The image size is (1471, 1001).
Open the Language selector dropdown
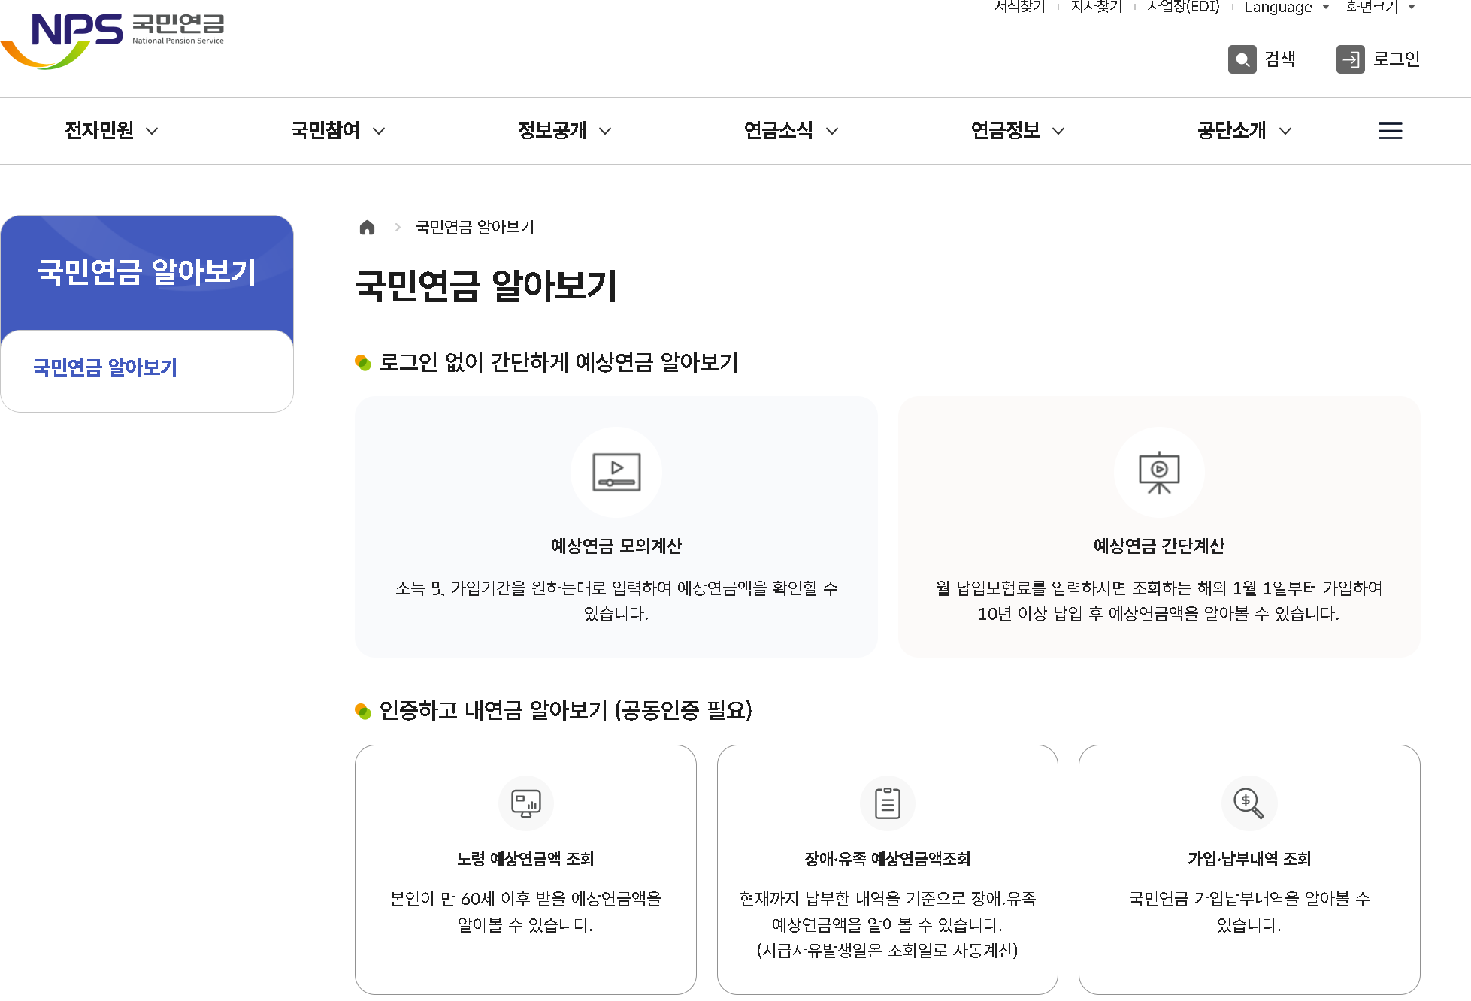tap(1286, 8)
